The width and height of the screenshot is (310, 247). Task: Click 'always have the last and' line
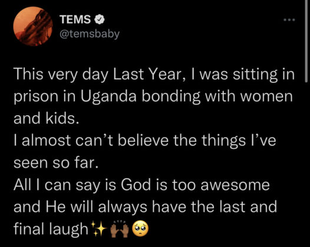(x=187, y=207)
